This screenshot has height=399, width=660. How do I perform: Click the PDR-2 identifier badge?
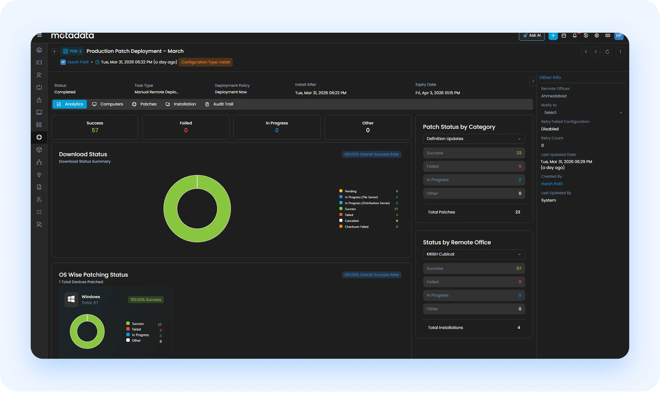(72, 51)
